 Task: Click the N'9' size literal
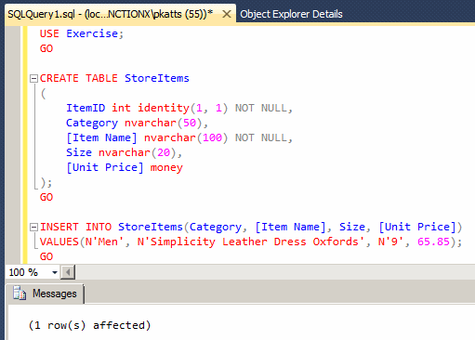click(x=391, y=242)
